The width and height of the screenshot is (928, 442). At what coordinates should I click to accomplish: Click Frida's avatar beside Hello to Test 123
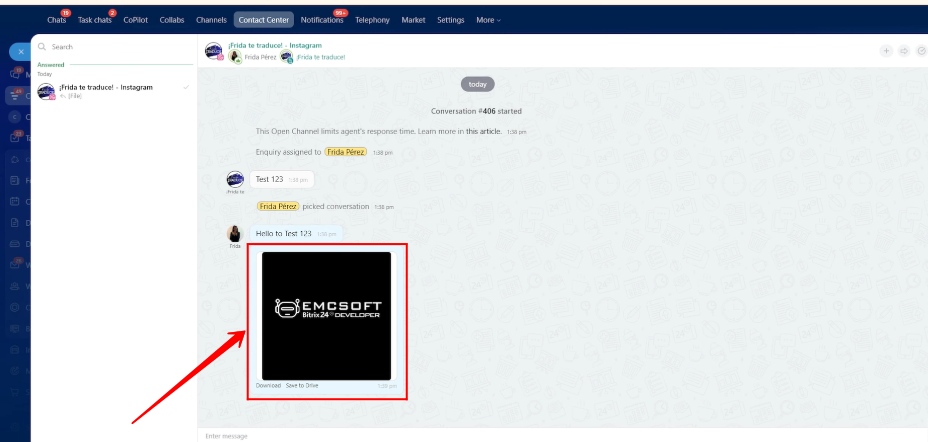point(235,234)
